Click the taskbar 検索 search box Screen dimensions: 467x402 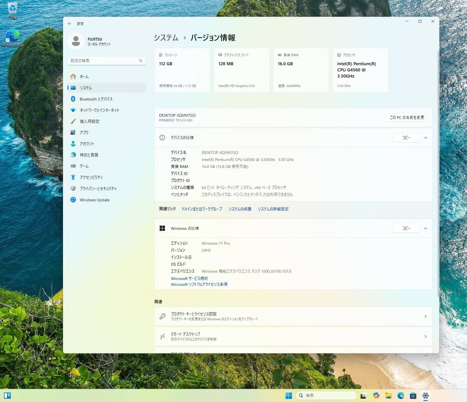click(326, 396)
